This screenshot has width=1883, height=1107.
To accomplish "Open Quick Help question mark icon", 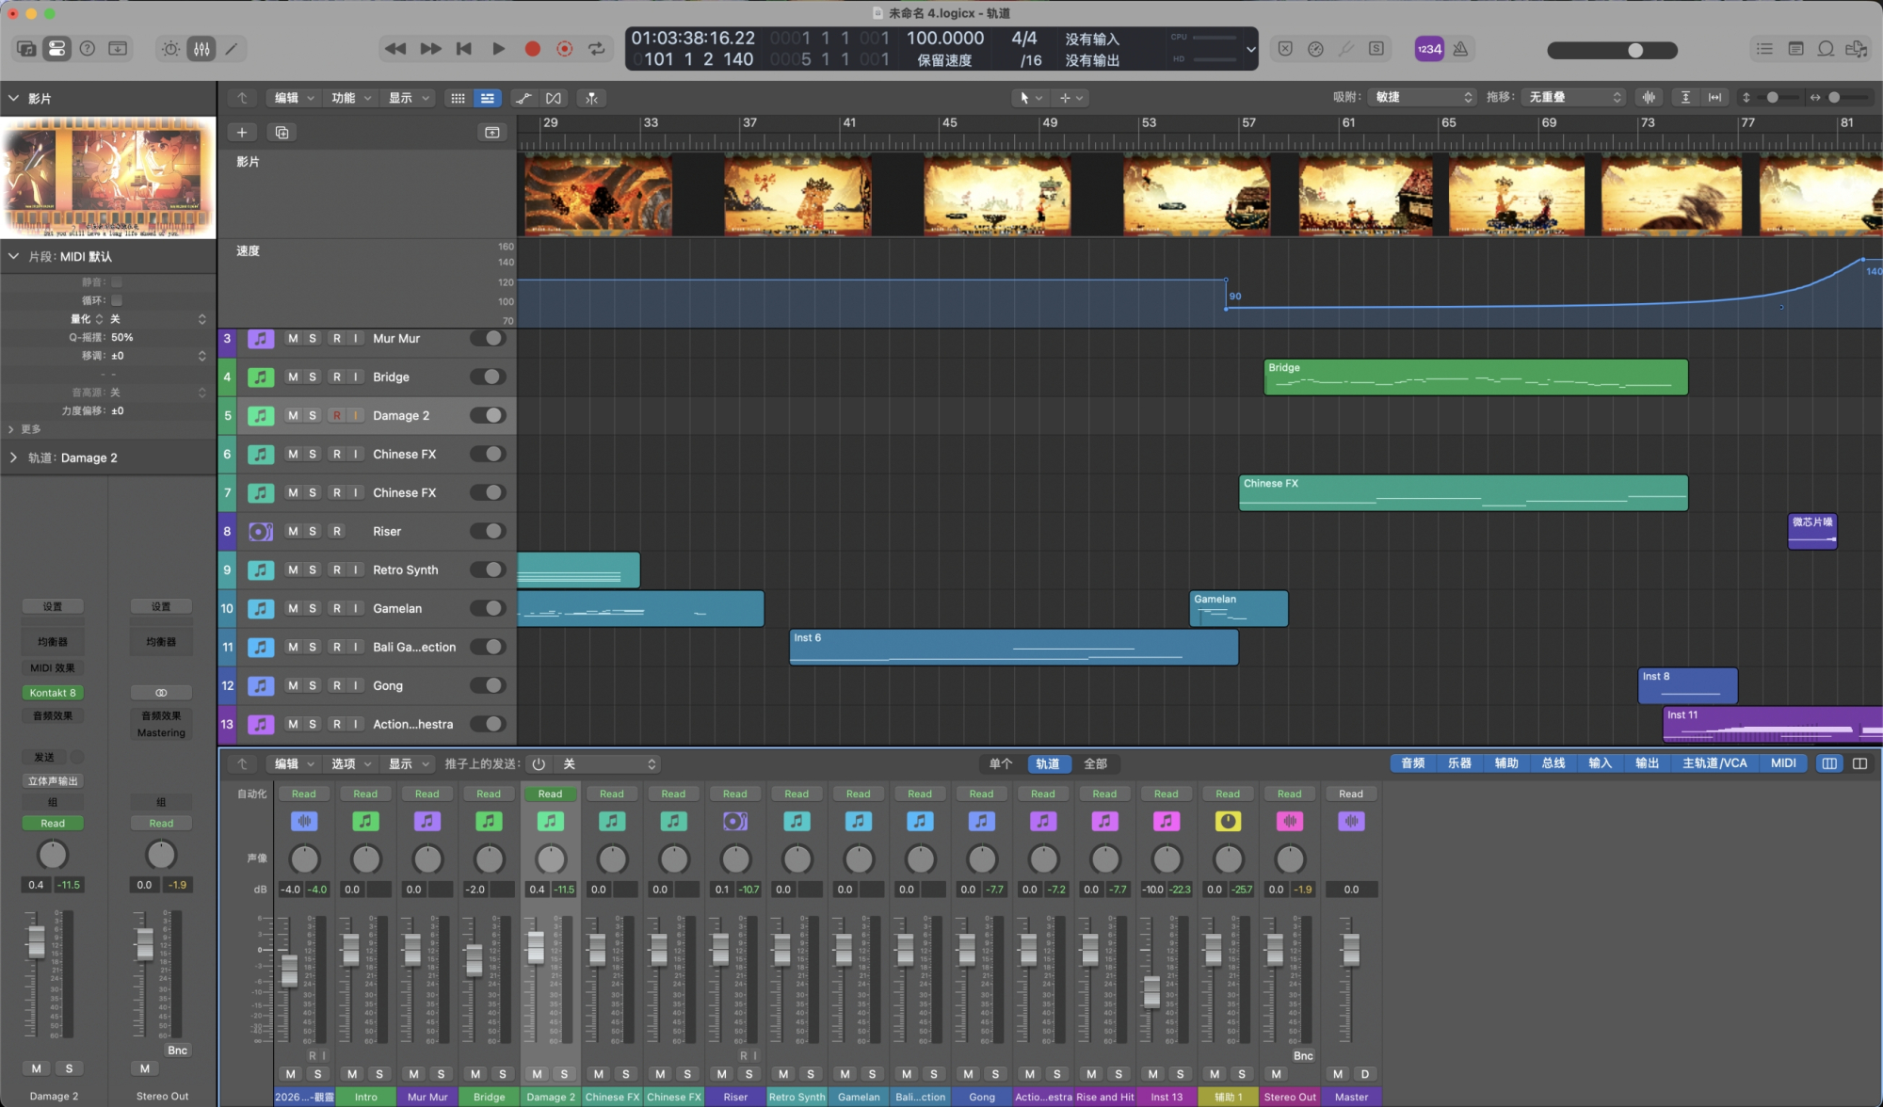I will click(88, 49).
